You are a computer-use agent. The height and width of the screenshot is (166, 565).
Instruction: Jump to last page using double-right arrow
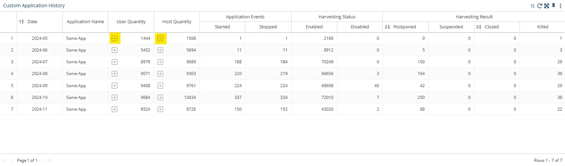point(50,160)
